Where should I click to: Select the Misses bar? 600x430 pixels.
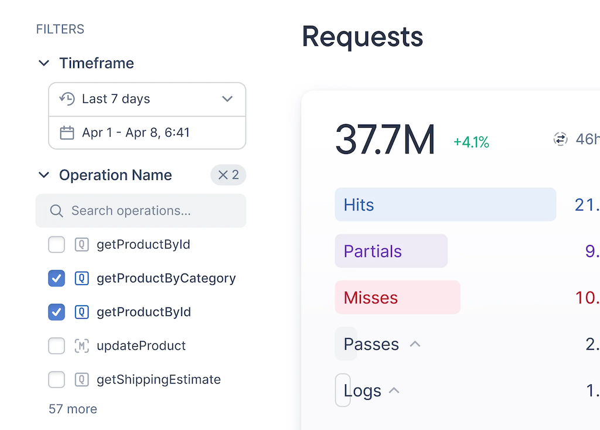click(398, 297)
